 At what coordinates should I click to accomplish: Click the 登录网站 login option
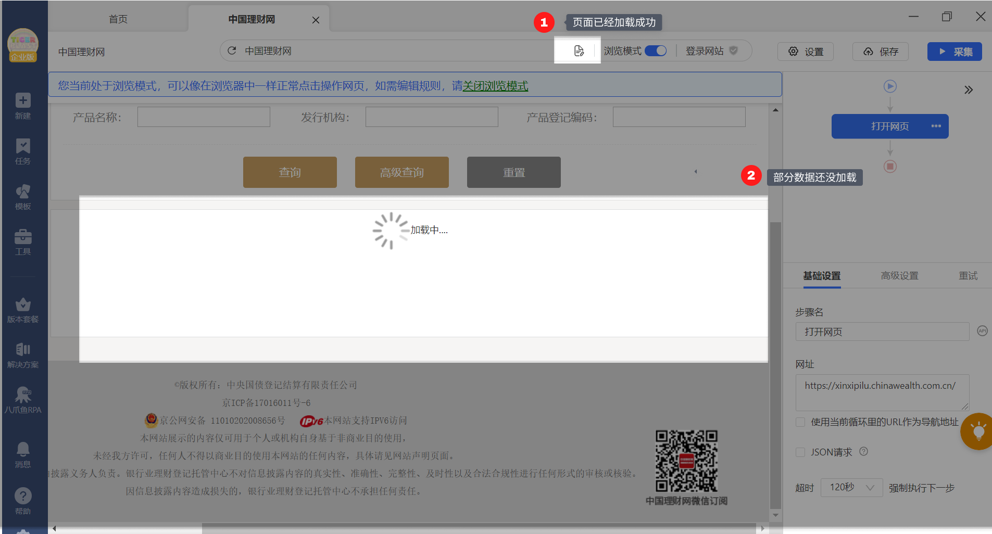click(x=705, y=51)
